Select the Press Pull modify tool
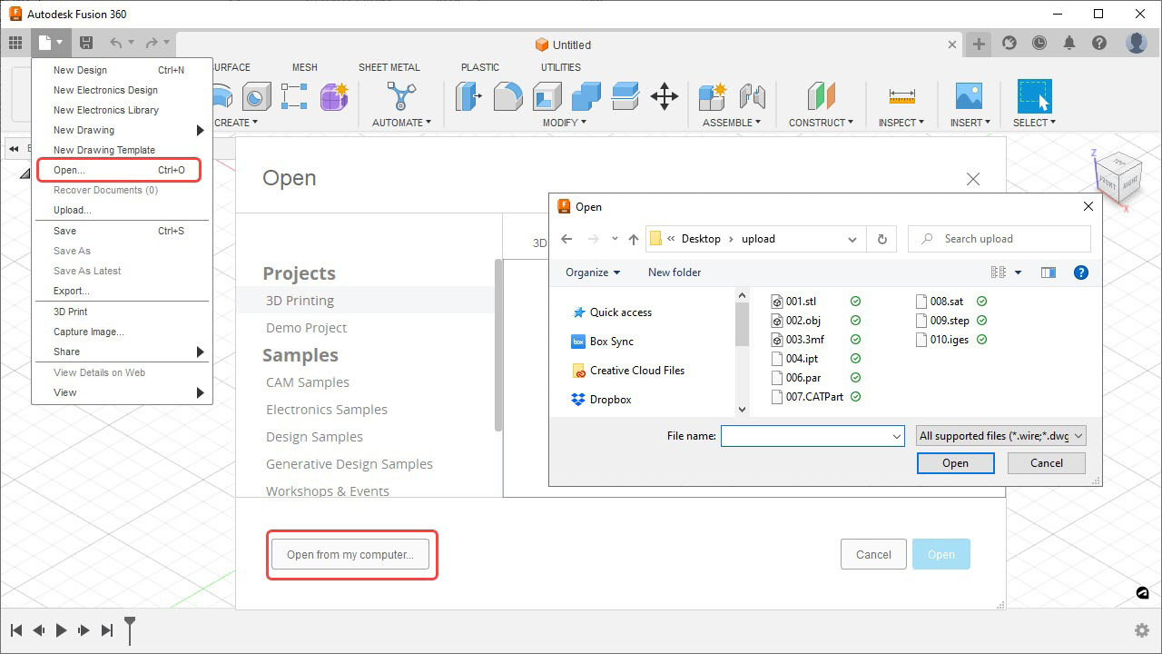Screen dimensions: 1162x654 pos(468,96)
